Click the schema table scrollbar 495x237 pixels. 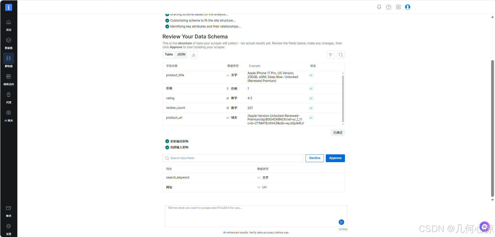coord(343,98)
